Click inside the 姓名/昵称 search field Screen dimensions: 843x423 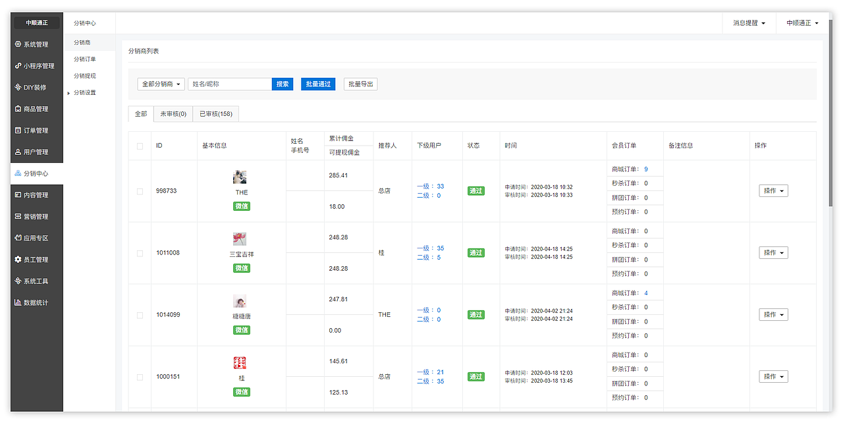pyautogui.click(x=229, y=84)
